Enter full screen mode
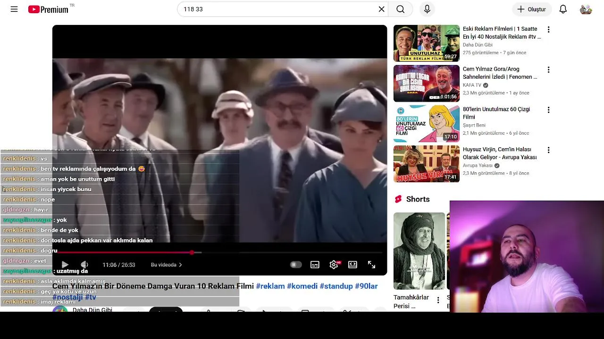 pos(371,265)
